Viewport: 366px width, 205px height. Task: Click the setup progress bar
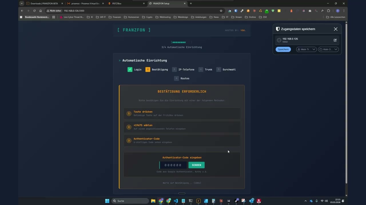(182, 42)
